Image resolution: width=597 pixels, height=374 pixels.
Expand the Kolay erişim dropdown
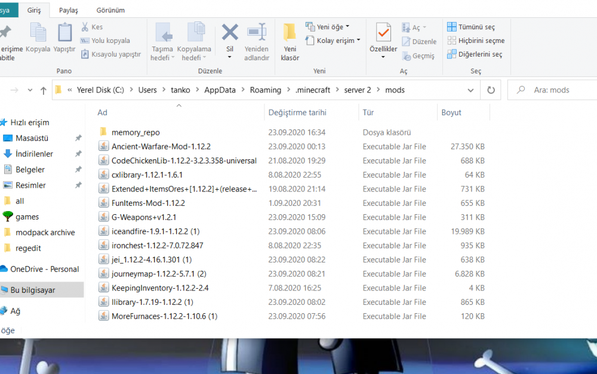click(x=333, y=41)
